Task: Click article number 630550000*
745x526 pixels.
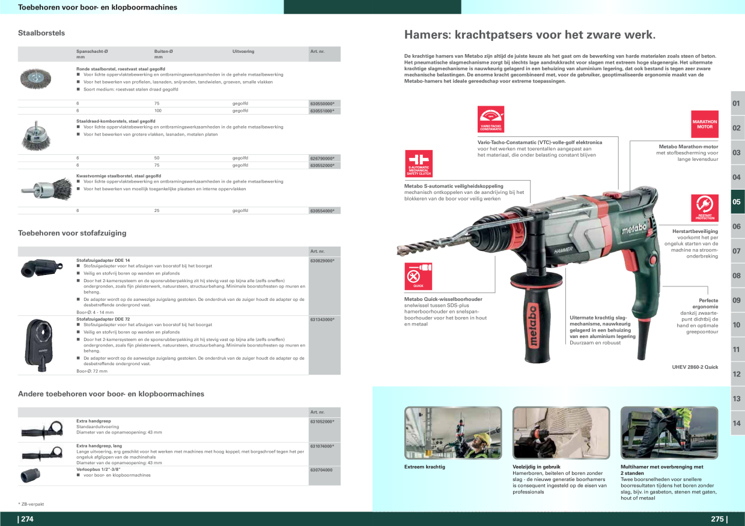Action: tap(322, 104)
